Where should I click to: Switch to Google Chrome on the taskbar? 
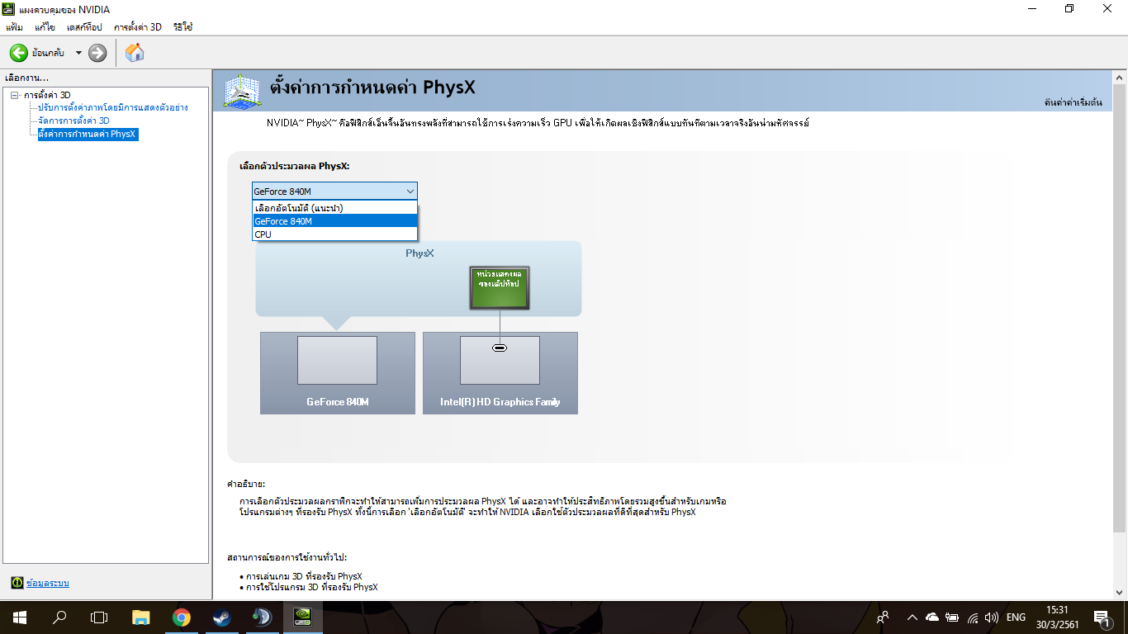[182, 617]
